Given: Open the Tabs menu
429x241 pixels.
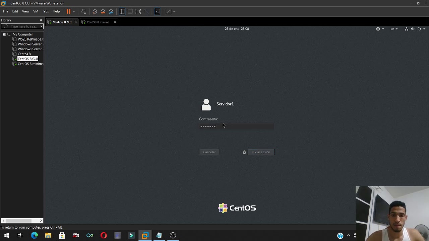Looking at the screenshot, I should [45, 11].
